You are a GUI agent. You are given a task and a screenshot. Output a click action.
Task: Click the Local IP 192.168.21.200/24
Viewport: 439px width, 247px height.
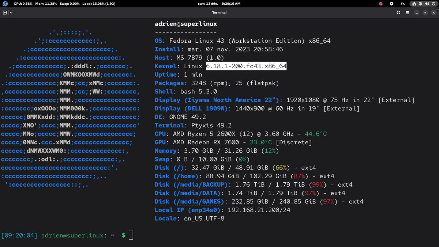[259, 210]
